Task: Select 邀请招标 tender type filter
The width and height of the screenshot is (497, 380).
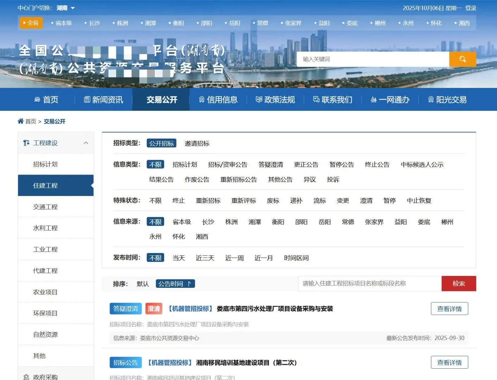Action: pos(197,143)
